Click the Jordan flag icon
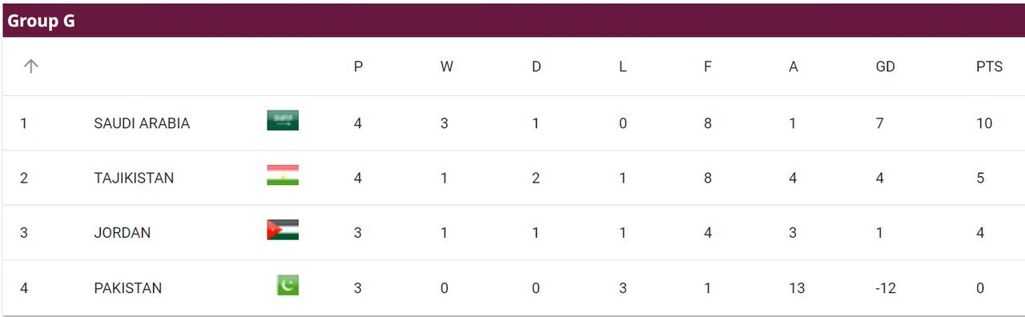Image resolution: width=1025 pixels, height=317 pixels. [x=283, y=230]
